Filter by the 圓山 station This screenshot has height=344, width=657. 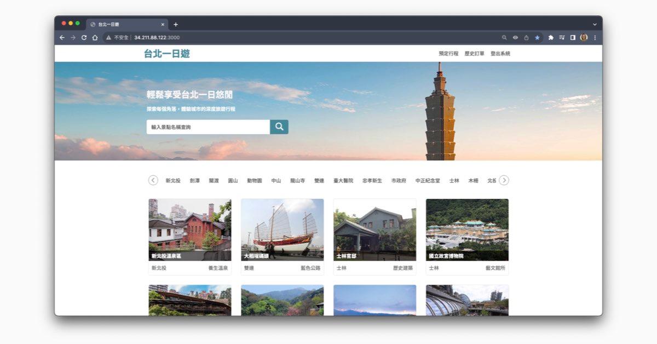click(233, 180)
